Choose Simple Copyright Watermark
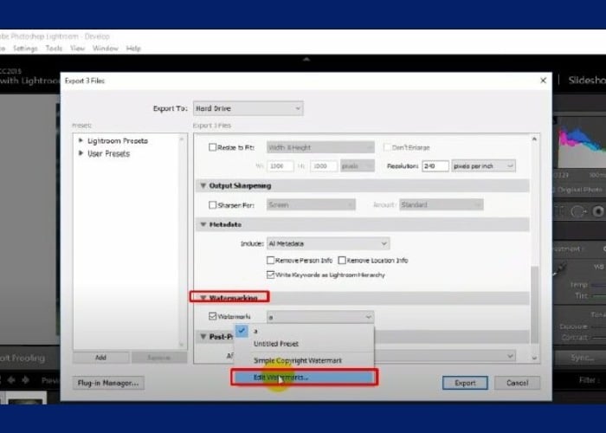This screenshot has width=606, height=433. [304, 360]
